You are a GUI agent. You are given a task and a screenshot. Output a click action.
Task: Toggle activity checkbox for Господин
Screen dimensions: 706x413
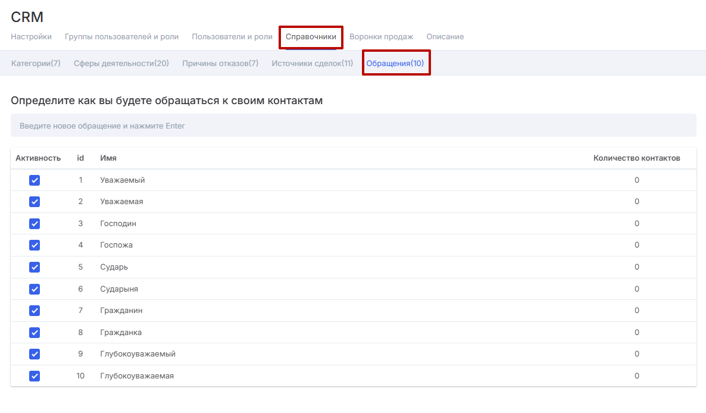pos(35,224)
